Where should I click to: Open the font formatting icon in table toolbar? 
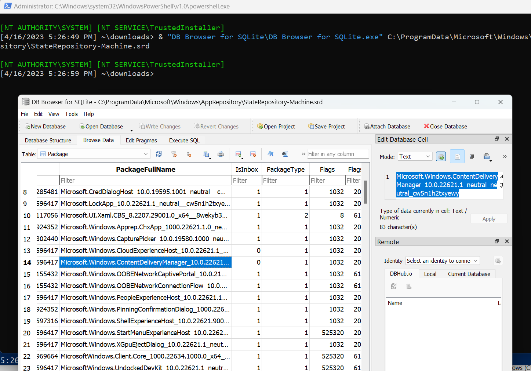[x=270, y=154]
